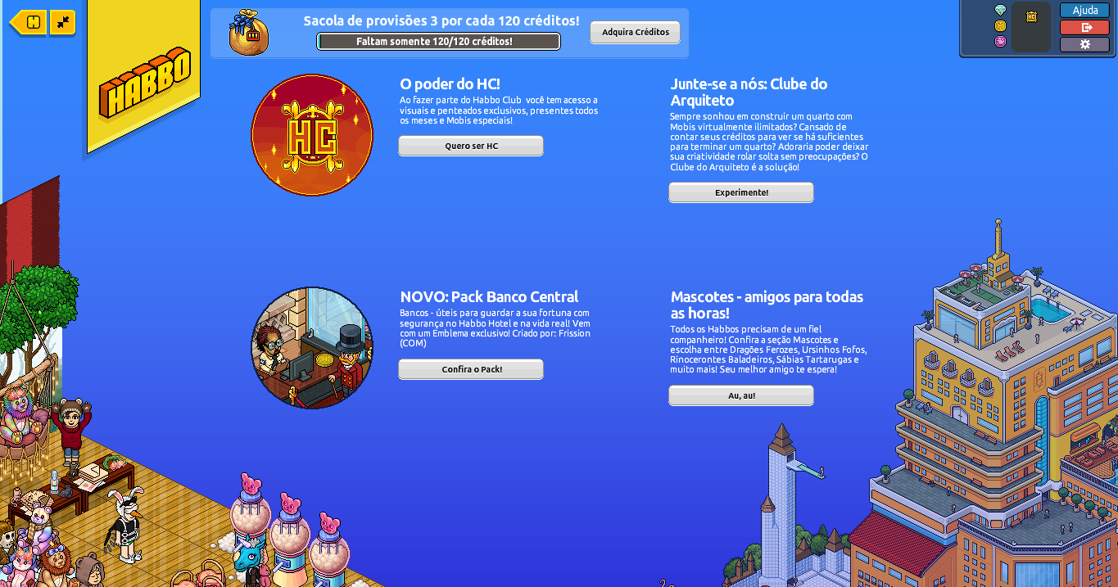Screen dimensions: 1118x587
Task: Click the "Junte-se a nós: Clube do Arquiteto" heading
Action: (749, 92)
